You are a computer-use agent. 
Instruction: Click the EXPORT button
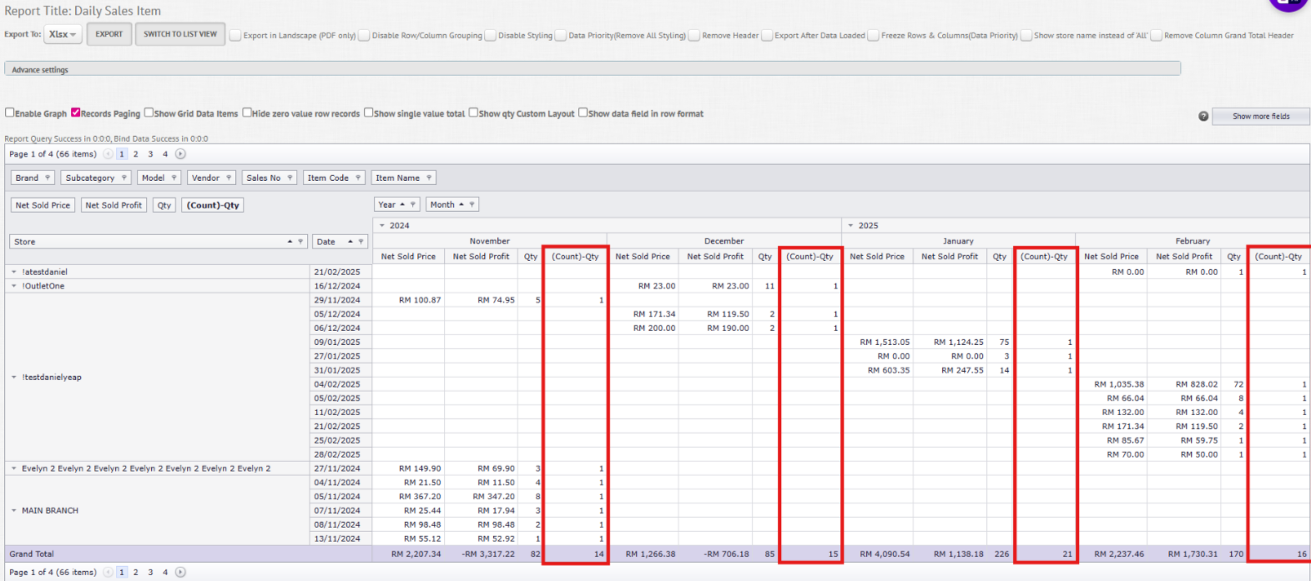click(108, 34)
